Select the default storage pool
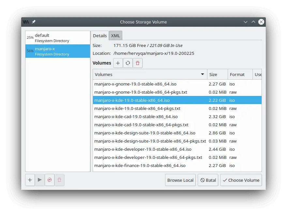 coord(58,38)
